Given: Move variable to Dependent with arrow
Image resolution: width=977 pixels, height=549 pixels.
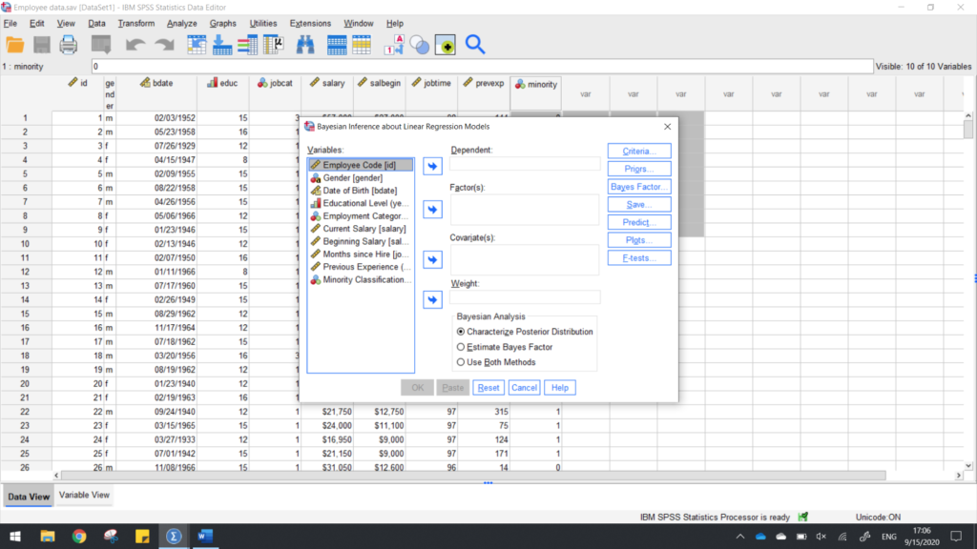Looking at the screenshot, I should (x=432, y=166).
